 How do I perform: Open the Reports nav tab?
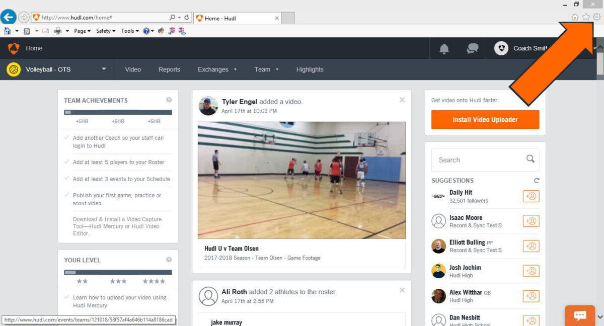[169, 69]
